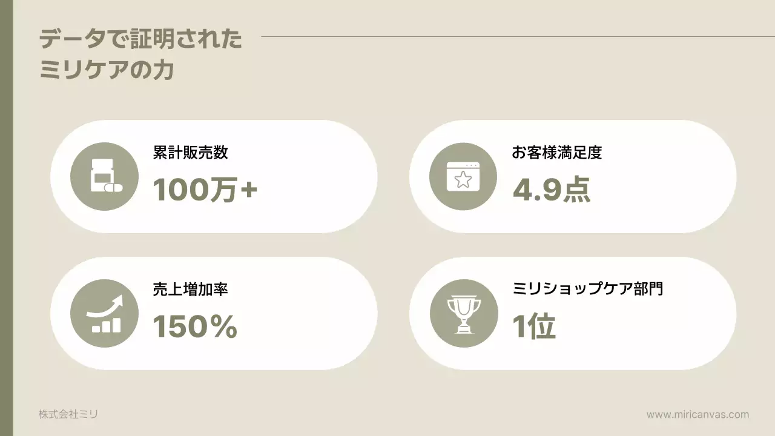Select the title line ミリケアの力

point(107,70)
